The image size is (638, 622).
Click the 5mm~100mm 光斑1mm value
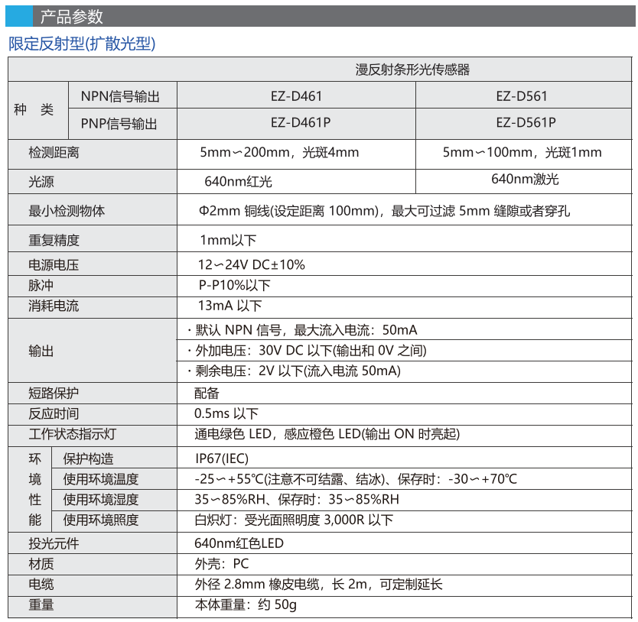pyautogui.click(x=522, y=152)
